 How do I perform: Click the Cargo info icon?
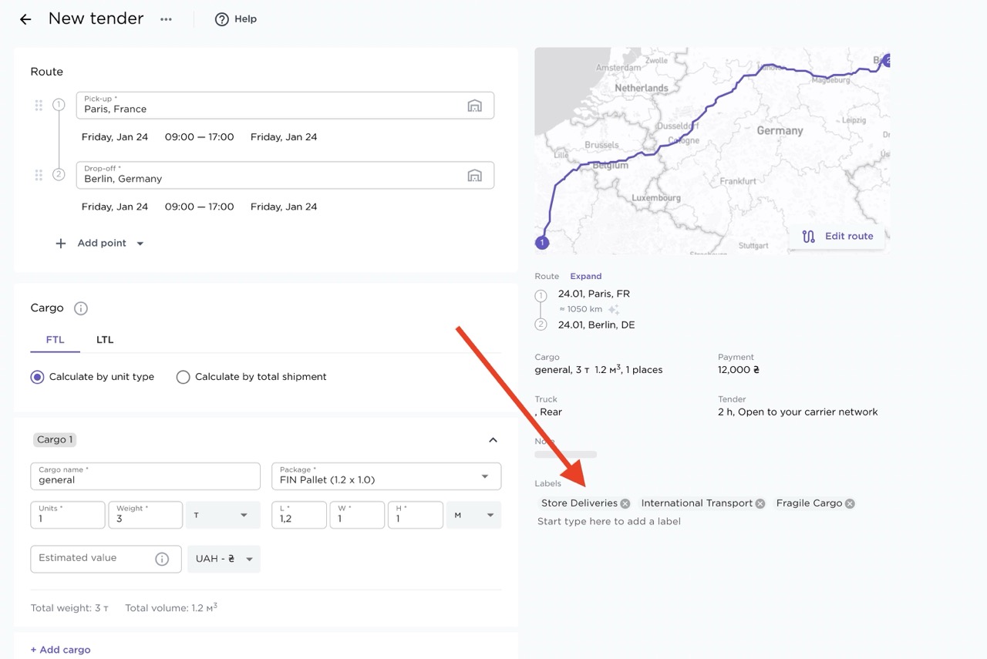pos(81,308)
